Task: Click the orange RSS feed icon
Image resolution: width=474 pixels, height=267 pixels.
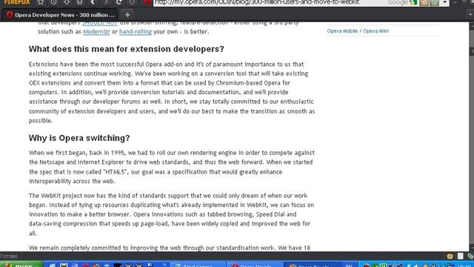Action: pos(424,2)
